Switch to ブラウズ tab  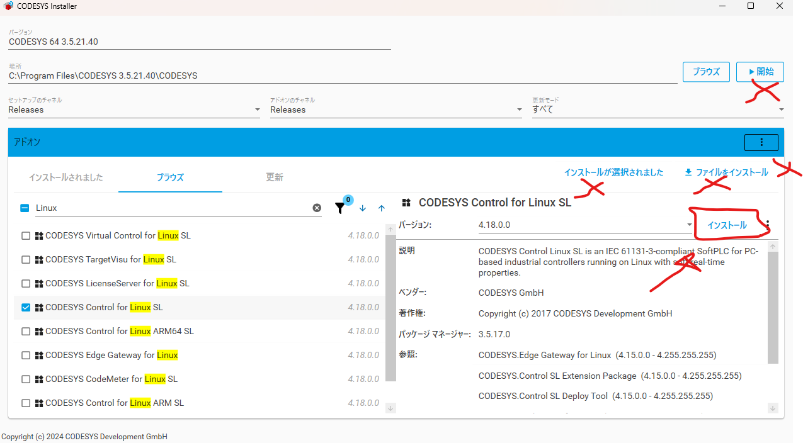pos(170,177)
